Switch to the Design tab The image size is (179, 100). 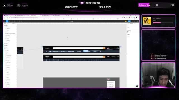128,24
